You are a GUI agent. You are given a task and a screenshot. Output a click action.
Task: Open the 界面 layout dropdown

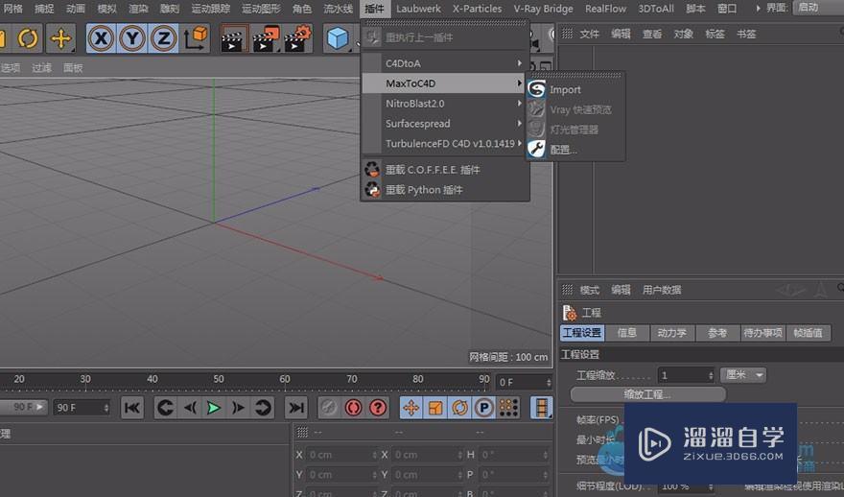click(x=818, y=8)
